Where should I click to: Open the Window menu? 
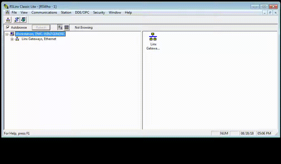click(115, 12)
